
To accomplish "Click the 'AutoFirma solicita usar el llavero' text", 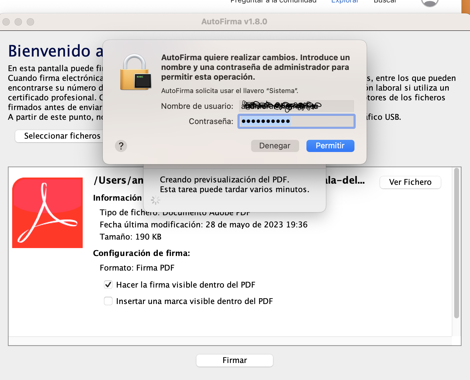I will coord(230,91).
